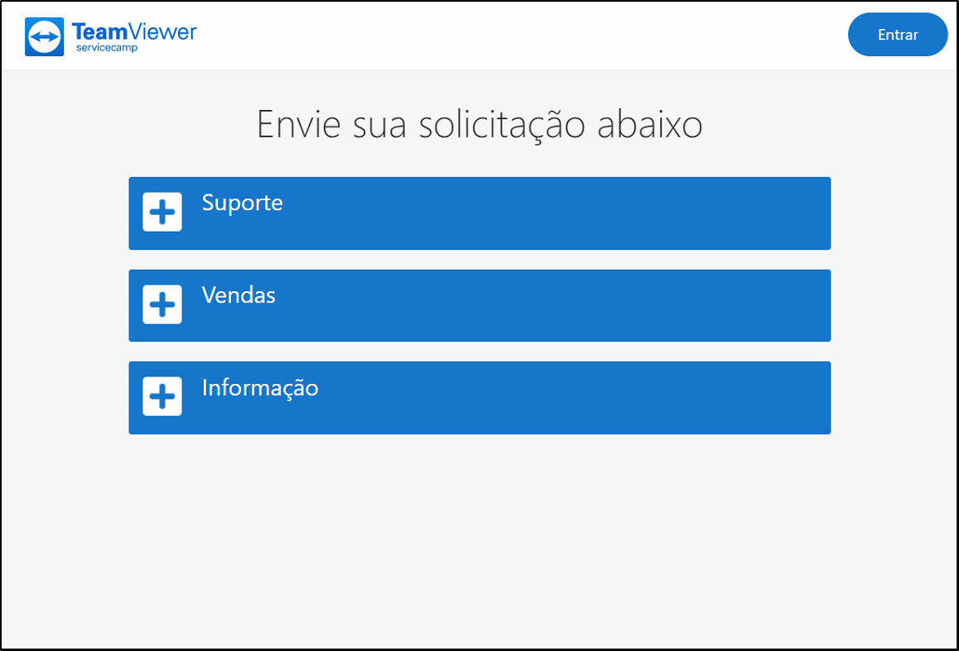Image resolution: width=959 pixels, height=651 pixels.
Task: Click empty white header area beside Entrar
Action: coord(520,36)
